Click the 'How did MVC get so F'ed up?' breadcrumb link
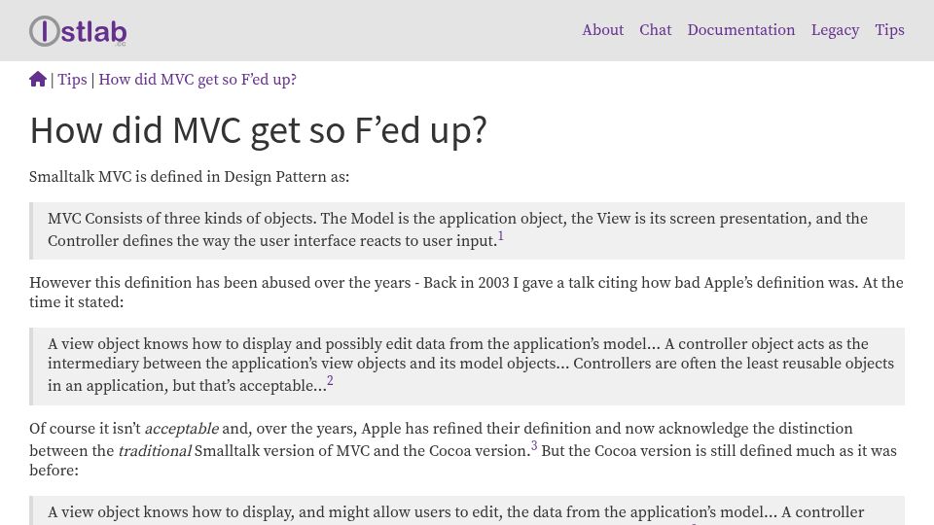Screen dimensions: 934x525 198,79
